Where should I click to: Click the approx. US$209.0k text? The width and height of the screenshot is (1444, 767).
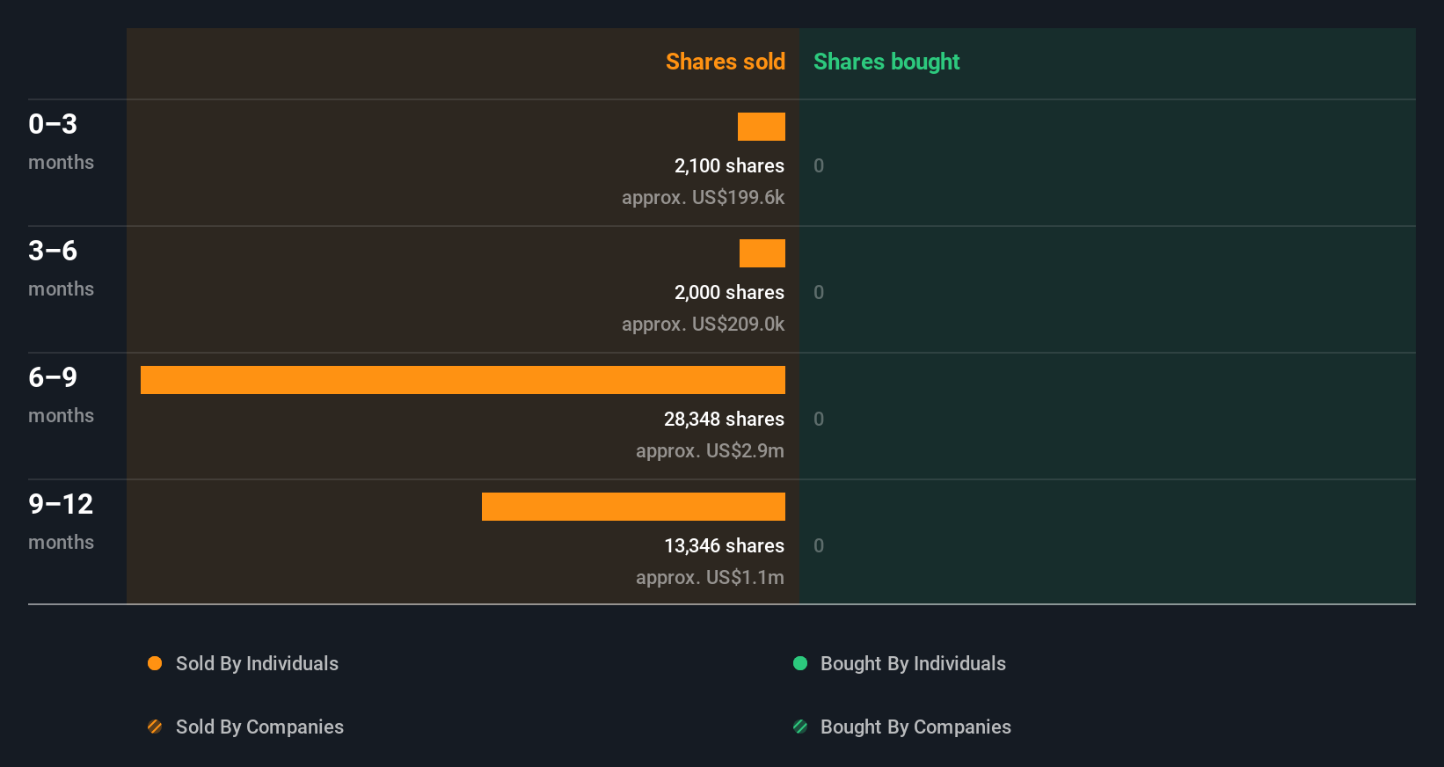[x=703, y=325]
